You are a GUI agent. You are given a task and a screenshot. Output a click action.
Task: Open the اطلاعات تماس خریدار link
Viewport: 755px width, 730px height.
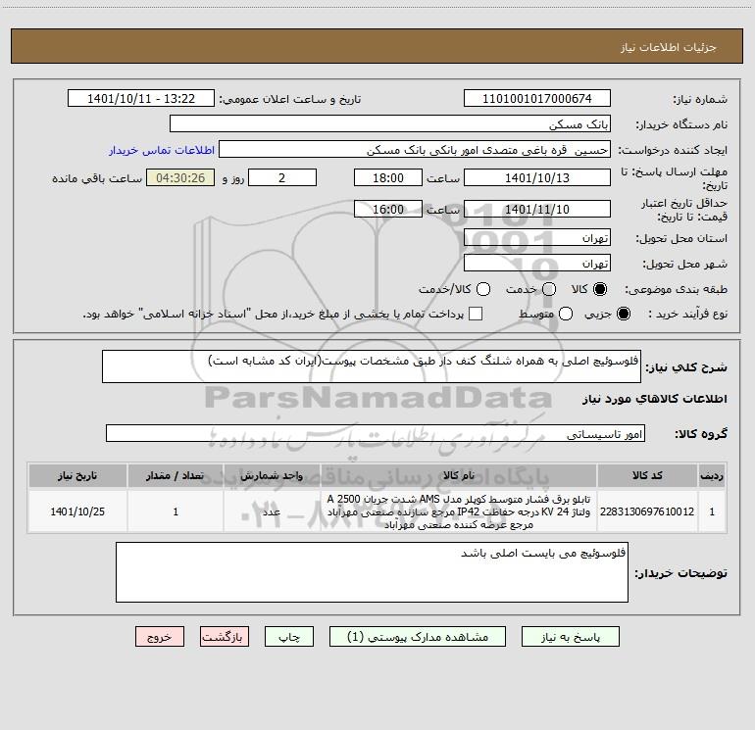(x=162, y=150)
